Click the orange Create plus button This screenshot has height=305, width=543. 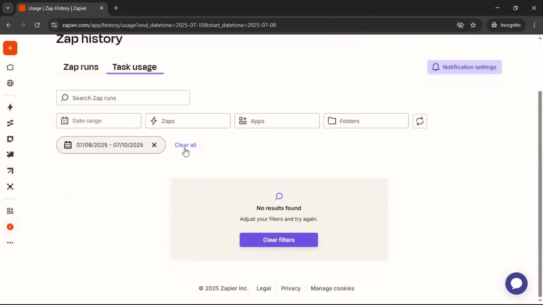pos(10,48)
